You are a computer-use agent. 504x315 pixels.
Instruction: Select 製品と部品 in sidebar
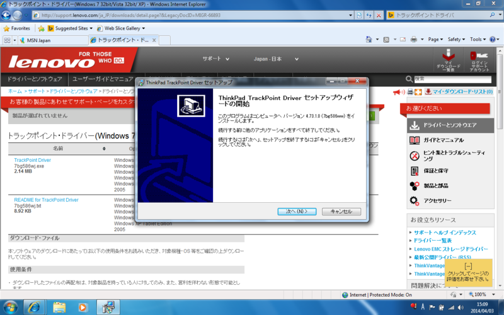pyautogui.click(x=450, y=186)
